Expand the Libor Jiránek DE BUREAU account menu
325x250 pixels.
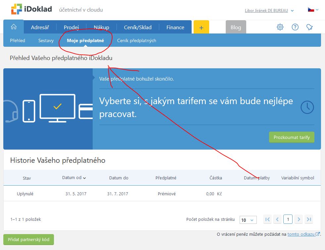coord(269,11)
